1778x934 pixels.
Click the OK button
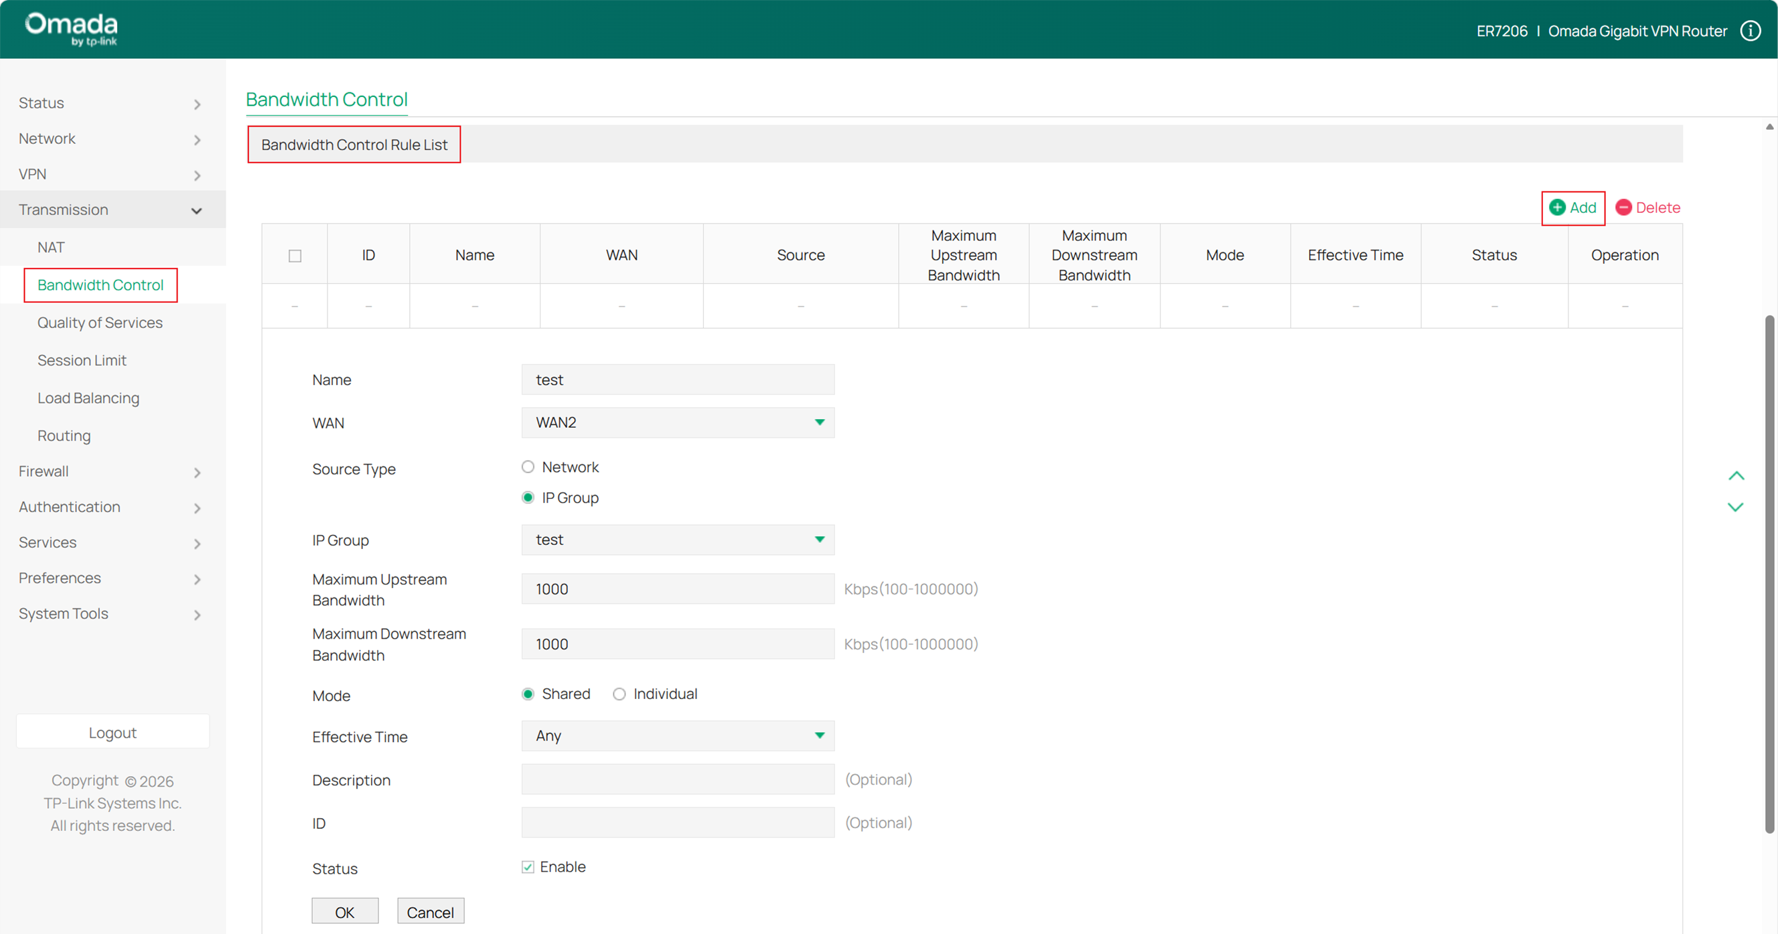pyautogui.click(x=344, y=911)
